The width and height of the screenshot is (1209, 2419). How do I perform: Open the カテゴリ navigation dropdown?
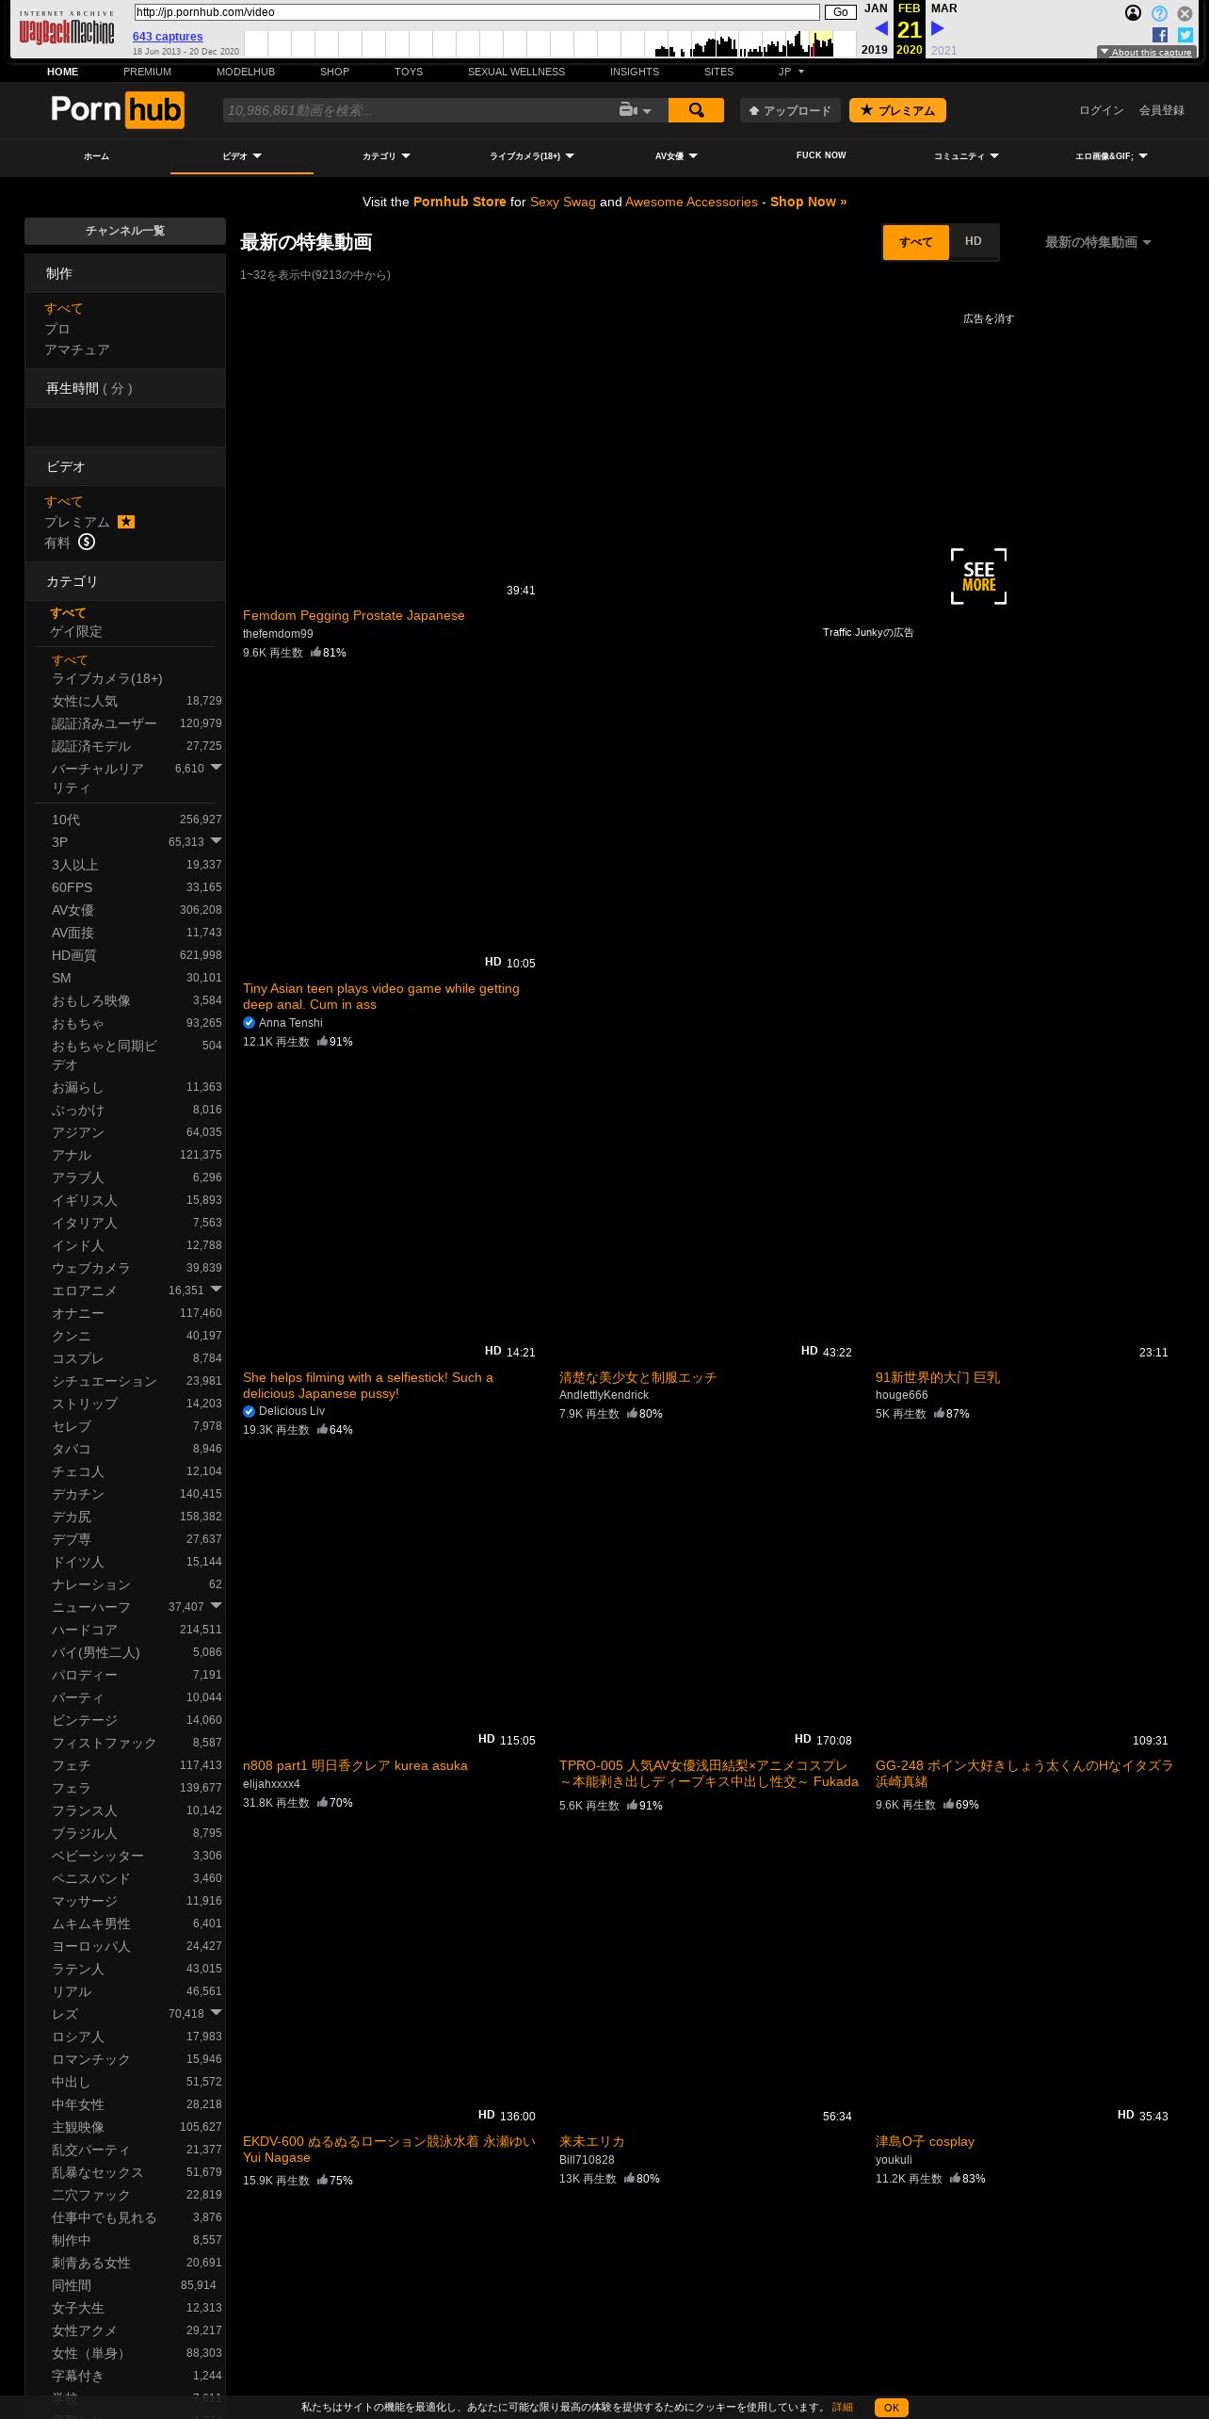(x=386, y=156)
